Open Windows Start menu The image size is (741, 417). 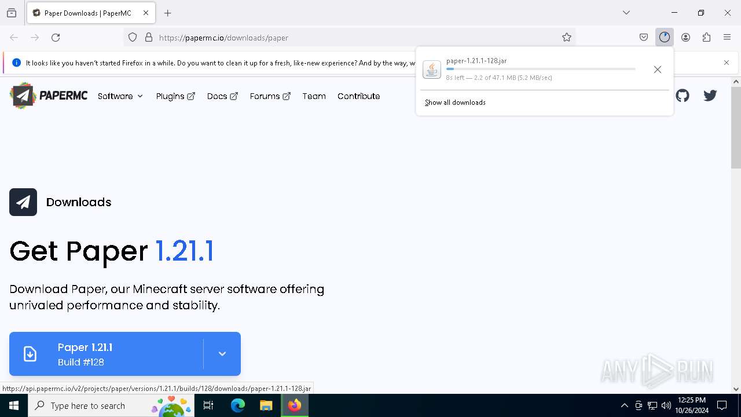point(14,405)
